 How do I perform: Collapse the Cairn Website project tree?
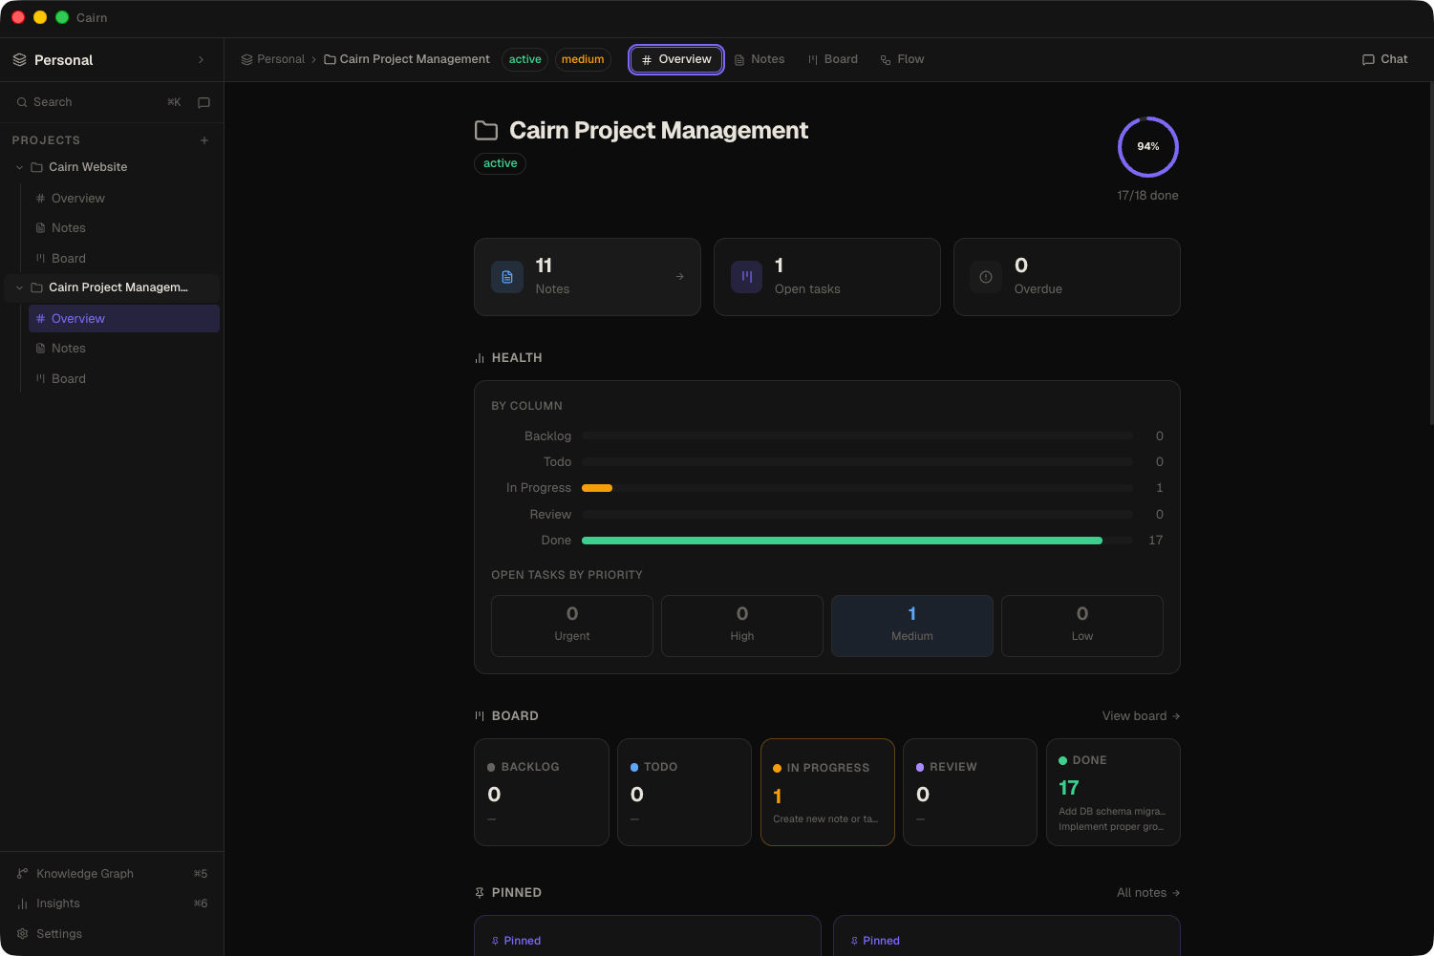pyautogui.click(x=19, y=167)
